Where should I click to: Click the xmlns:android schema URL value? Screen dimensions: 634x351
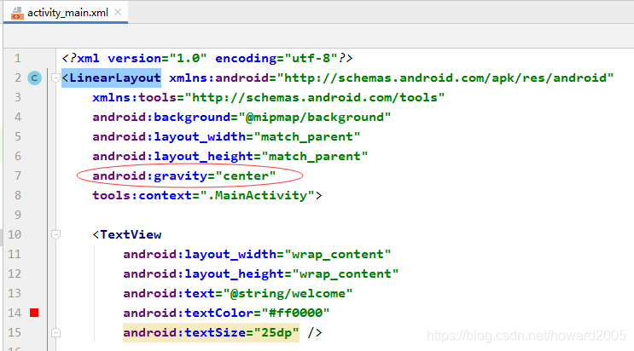[445, 78]
